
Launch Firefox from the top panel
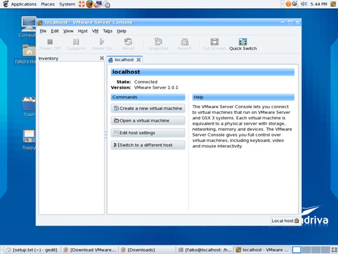point(90,4)
